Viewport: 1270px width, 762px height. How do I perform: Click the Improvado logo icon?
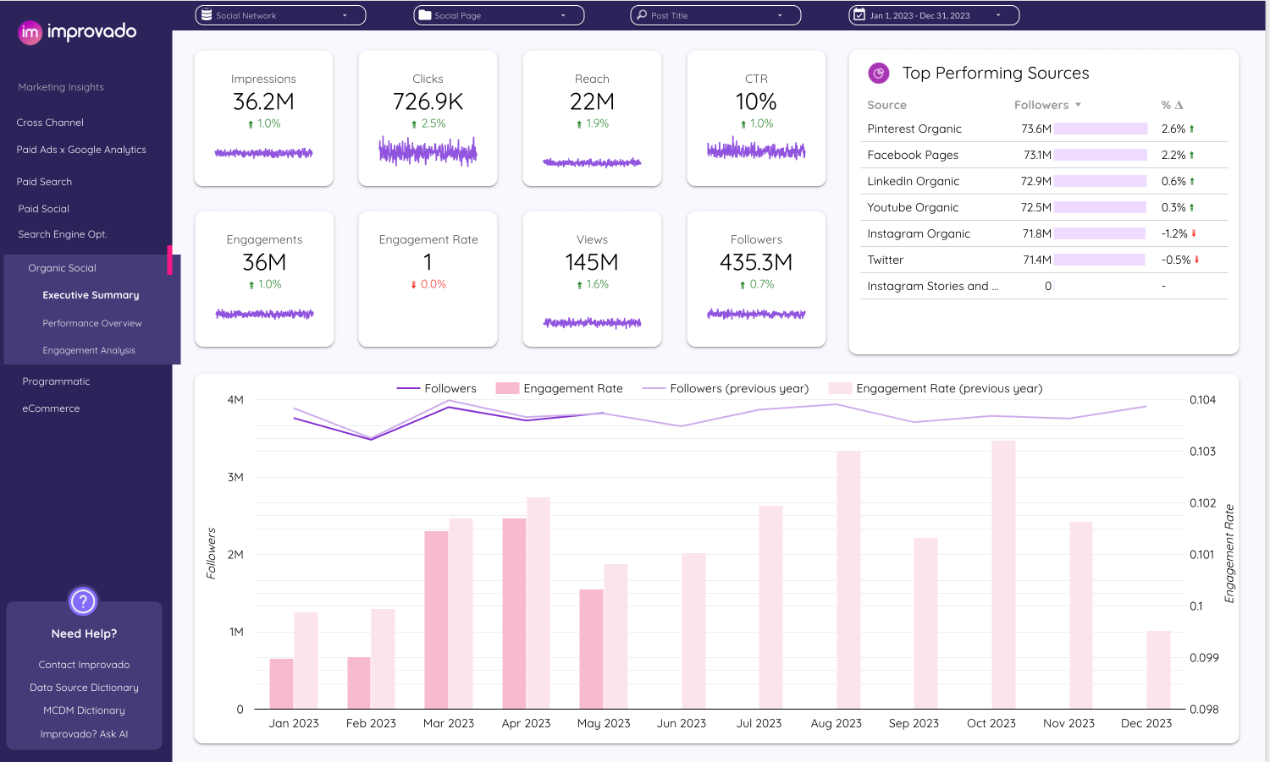pos(30,32)
